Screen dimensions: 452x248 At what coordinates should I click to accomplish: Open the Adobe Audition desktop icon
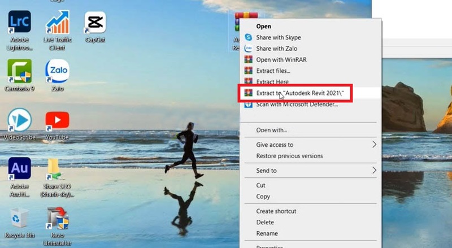click(19, 168)
